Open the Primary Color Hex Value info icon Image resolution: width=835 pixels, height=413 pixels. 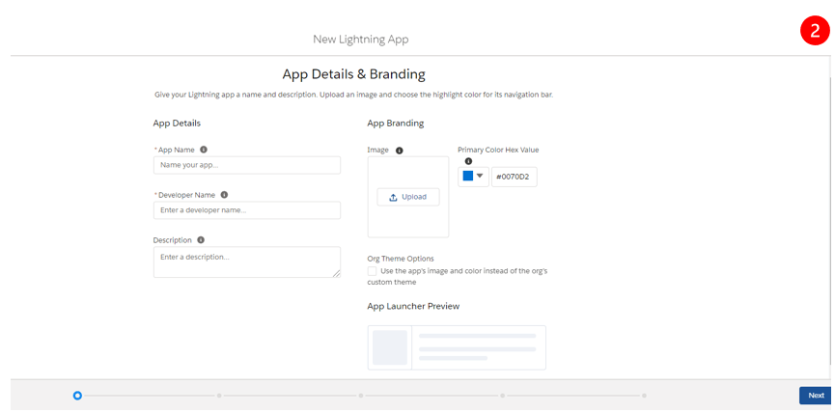(468, 161)
